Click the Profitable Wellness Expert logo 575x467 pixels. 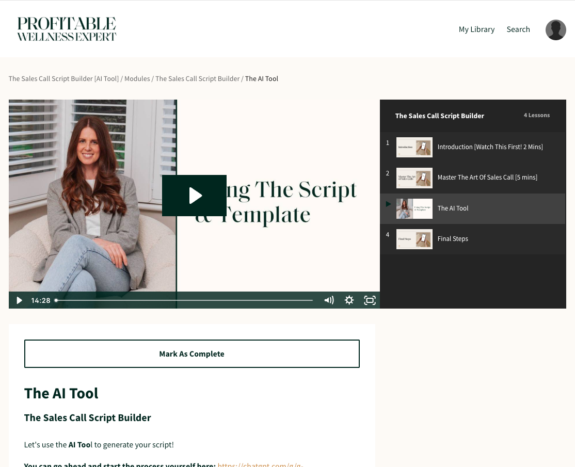67,29
